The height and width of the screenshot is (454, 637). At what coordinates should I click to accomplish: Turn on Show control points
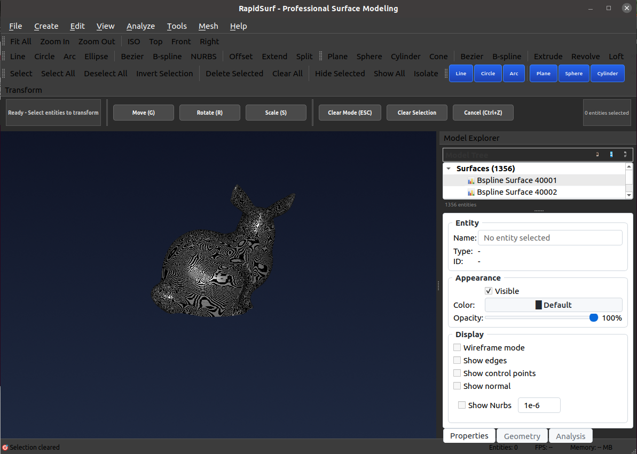[x=457, y=373]
